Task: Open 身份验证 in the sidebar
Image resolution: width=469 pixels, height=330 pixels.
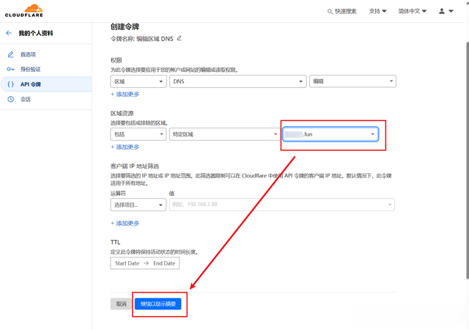Action: coord(30,69)
